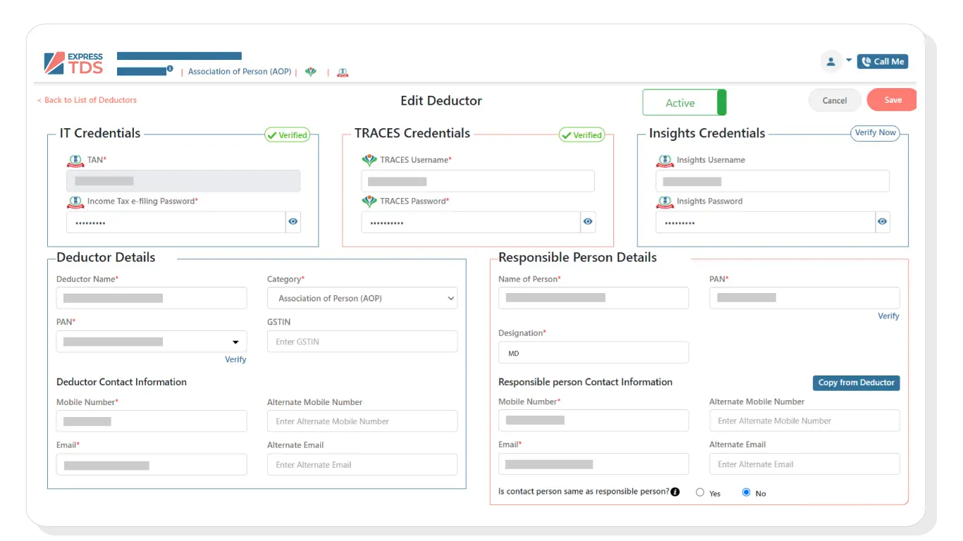The width and height of the screenshot is (963, 541).
Task: Show the Insights password using eye icon
Action: point(882,222)
